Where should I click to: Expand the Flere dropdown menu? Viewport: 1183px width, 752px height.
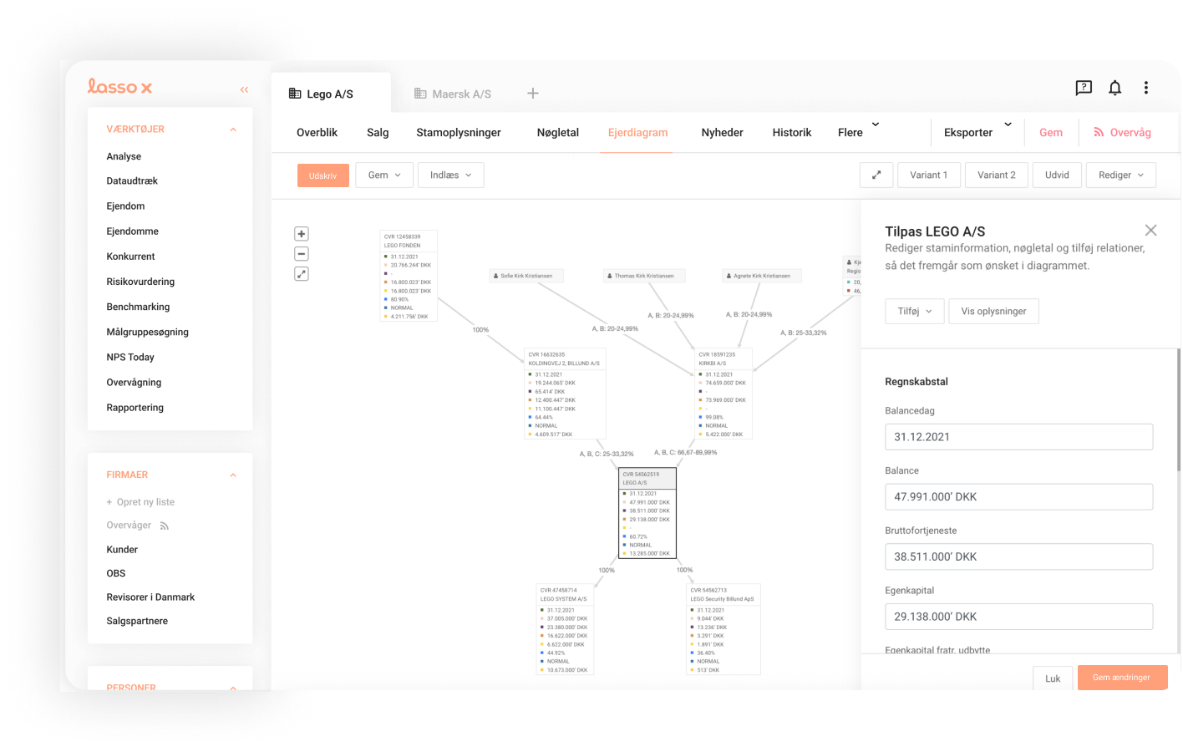859,132
